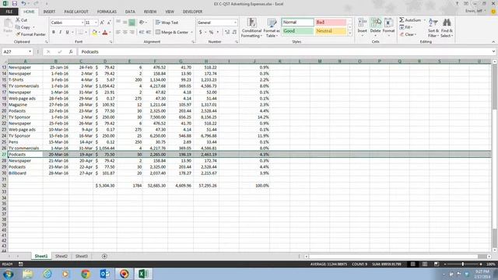Click the orientation text-angle icon

pyautogui.click(x=142, y=23)
